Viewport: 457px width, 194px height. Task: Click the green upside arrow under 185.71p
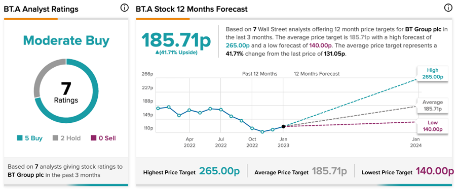157,53
